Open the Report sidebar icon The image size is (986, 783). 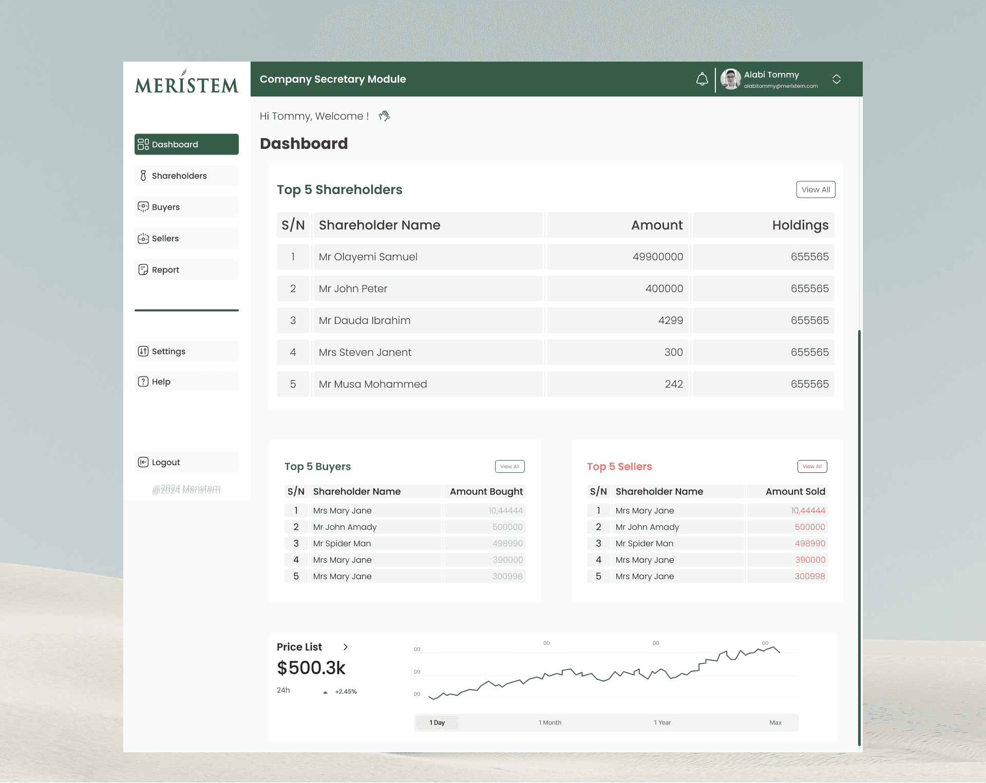[x=143, y=270]
